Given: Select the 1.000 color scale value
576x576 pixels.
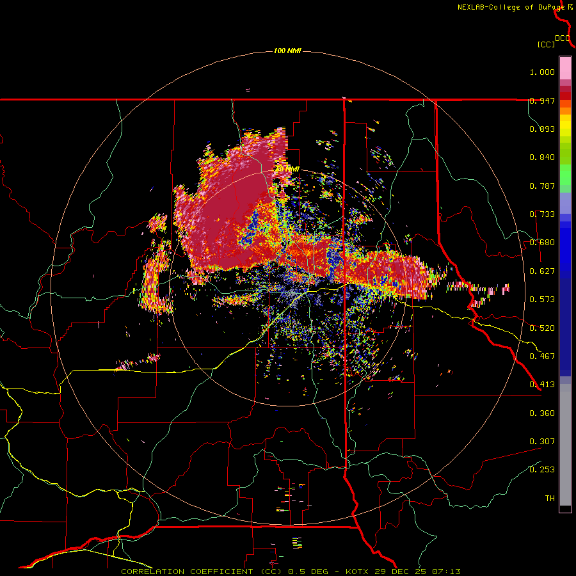Looking at the screenshot, I should [x=542, y=72].
